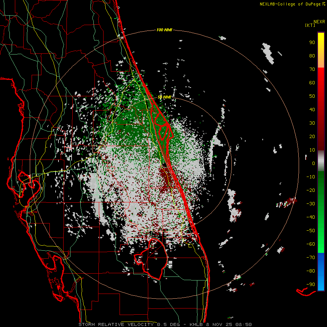Image resolution: width=327 pixels, height=327 pixels.
Task: Click the -80 value on the velocity scale
Action: [x=311, y=271]
